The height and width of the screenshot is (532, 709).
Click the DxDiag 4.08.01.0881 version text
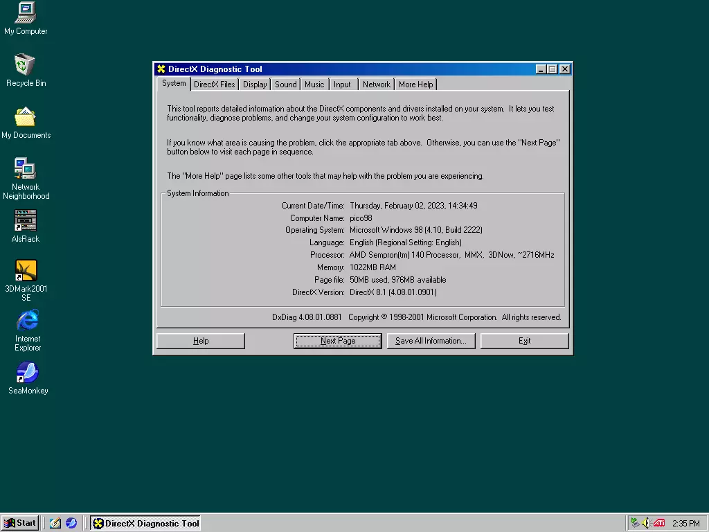(307, 317)
